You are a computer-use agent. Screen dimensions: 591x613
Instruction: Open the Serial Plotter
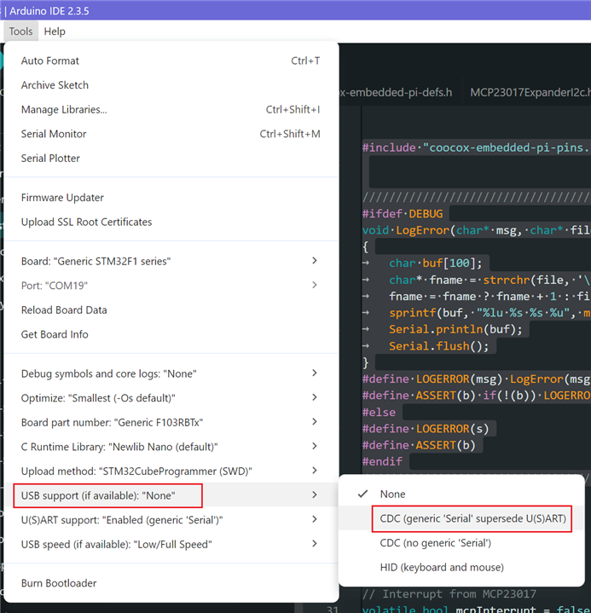50,158
